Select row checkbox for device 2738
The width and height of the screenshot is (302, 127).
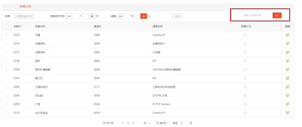coord(7,61)
